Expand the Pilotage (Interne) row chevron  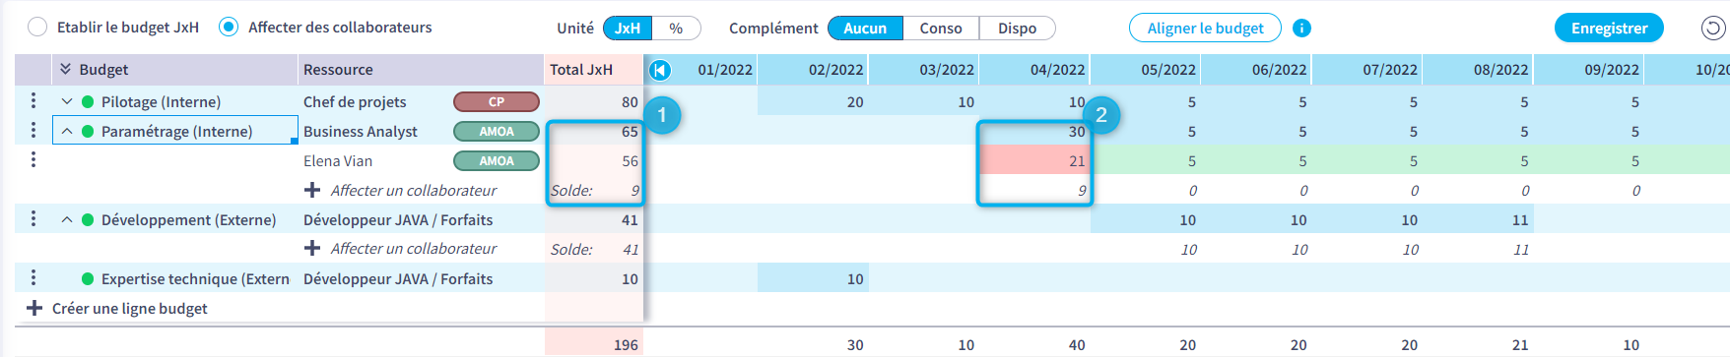67,101
